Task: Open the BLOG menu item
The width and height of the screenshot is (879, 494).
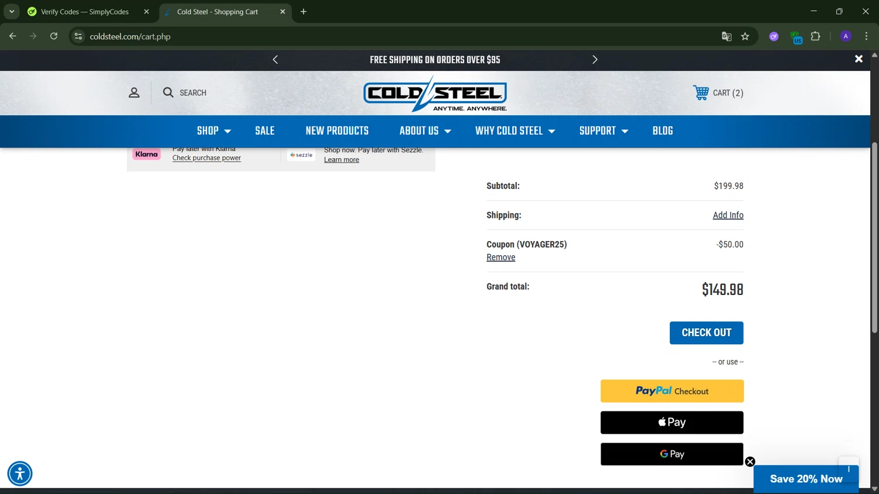Action: point(663,131)
